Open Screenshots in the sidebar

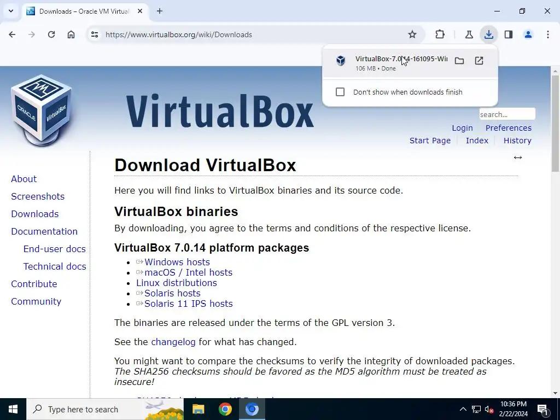click(x=38, y=196)
